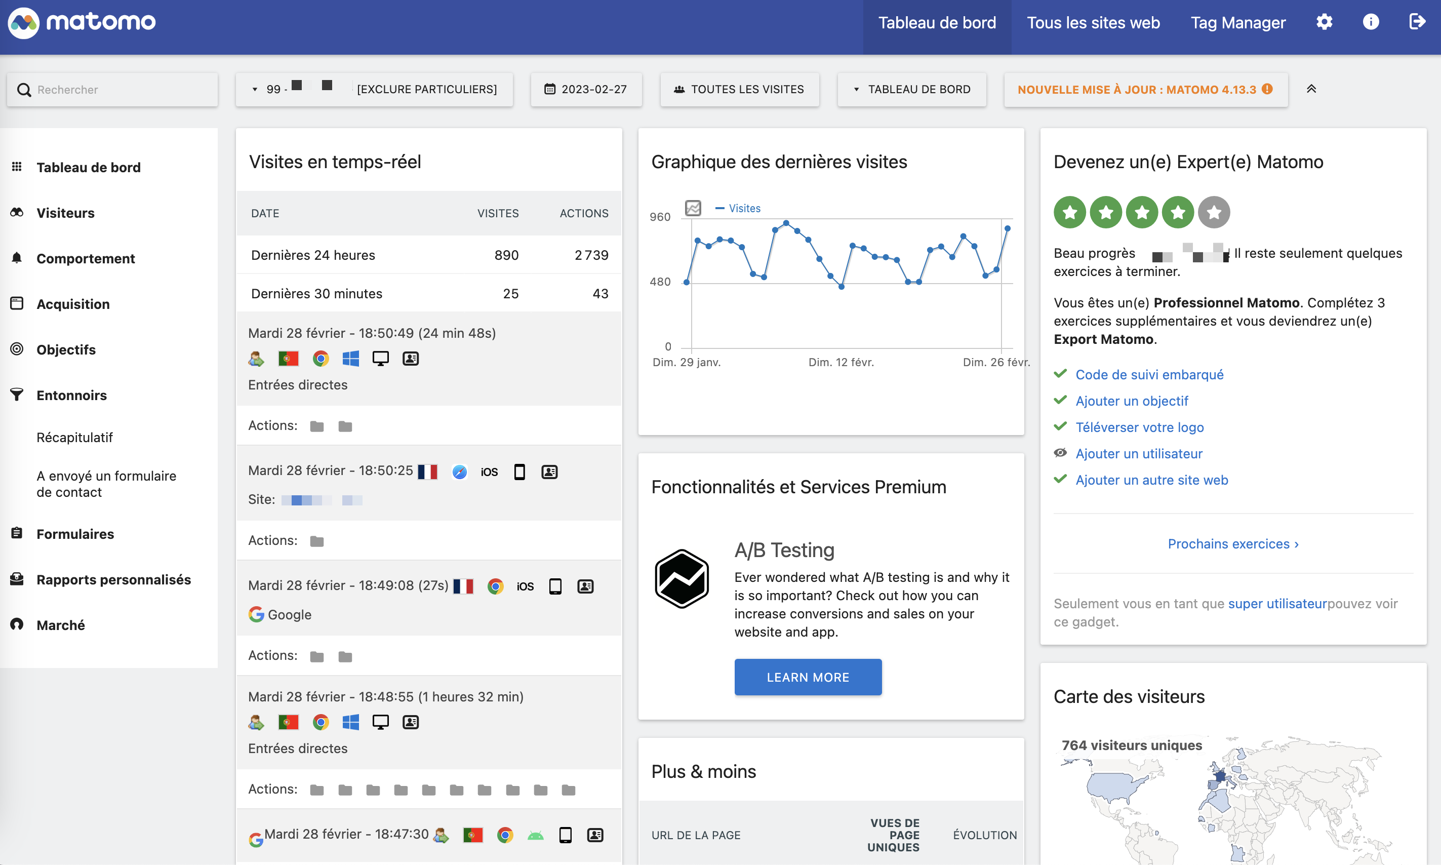Open the Tableau de bord dropdown

click(x=912, y=89)
